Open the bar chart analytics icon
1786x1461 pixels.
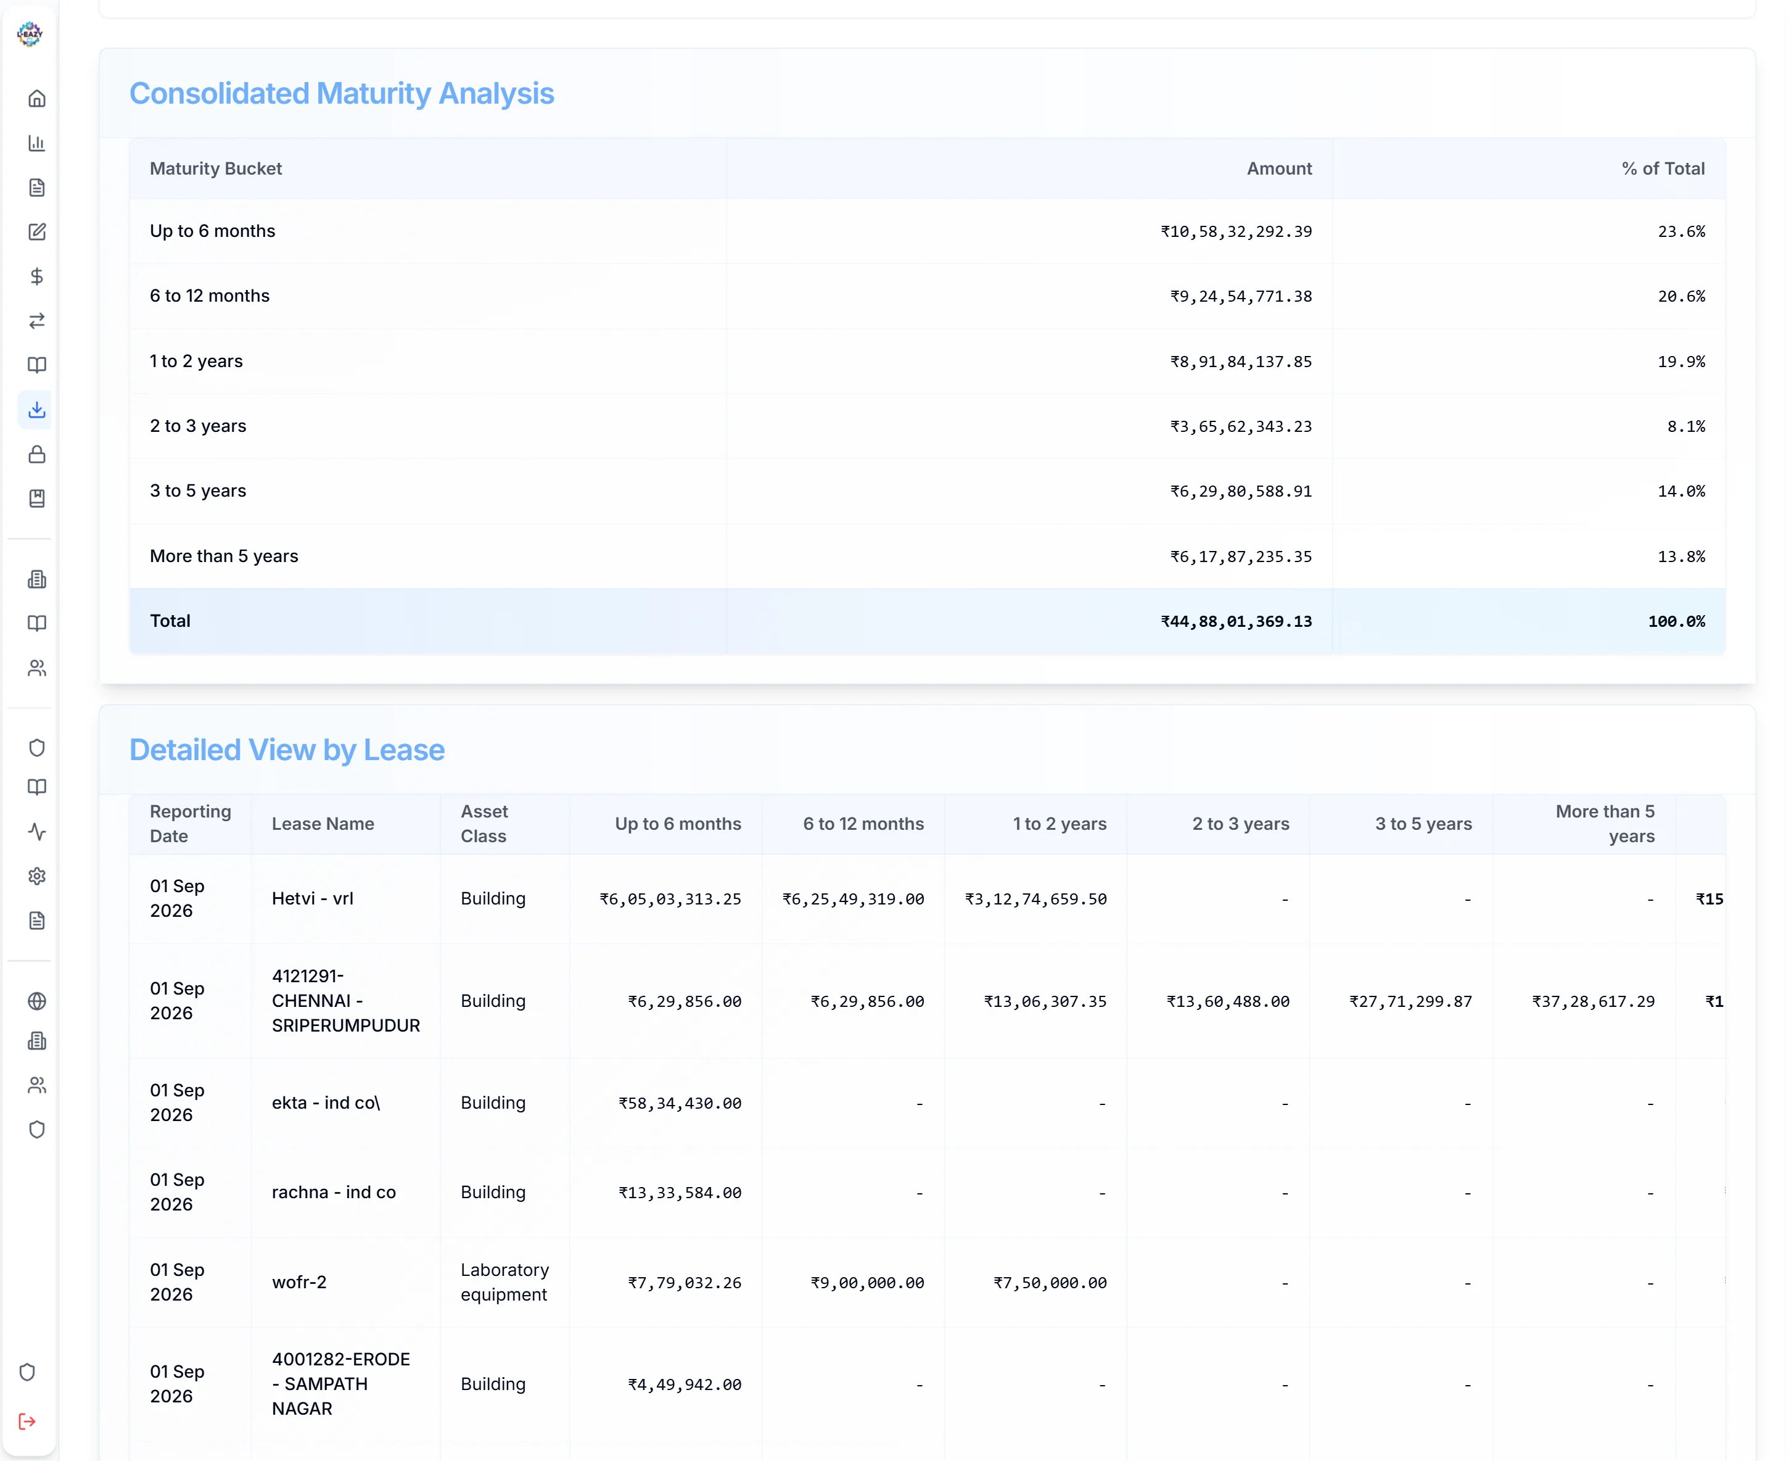(36, 143)
